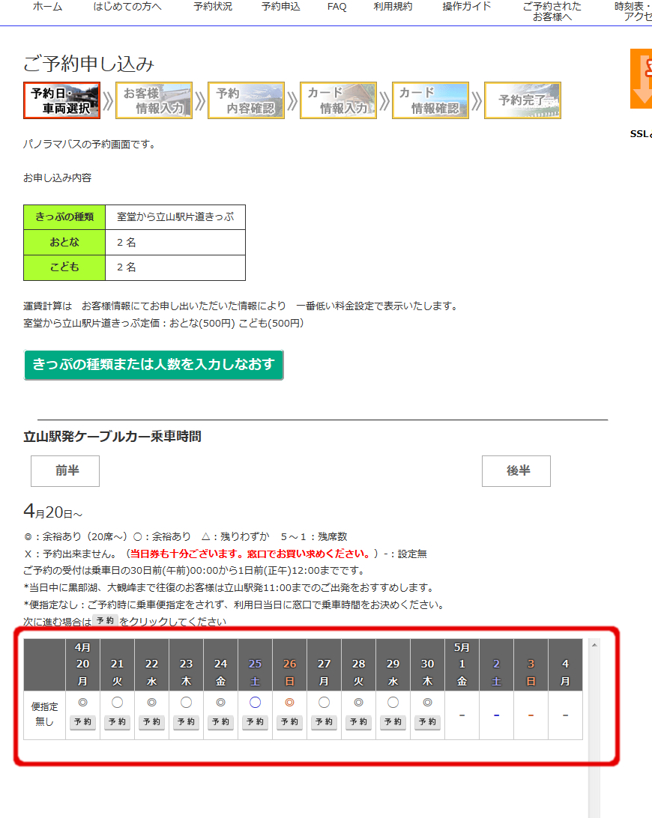Click the ◎ availability mark for the 28th
This screenshot has width=652, height=818.
pyautogui.click(x=359, y=703)
